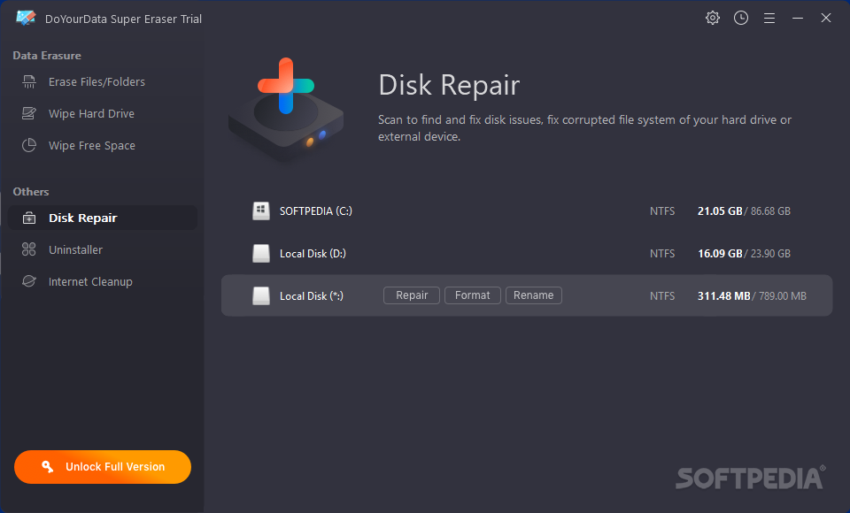Click 21.05 GB free space value
Viewport: 850px width, 513px height.
(720, 211)
